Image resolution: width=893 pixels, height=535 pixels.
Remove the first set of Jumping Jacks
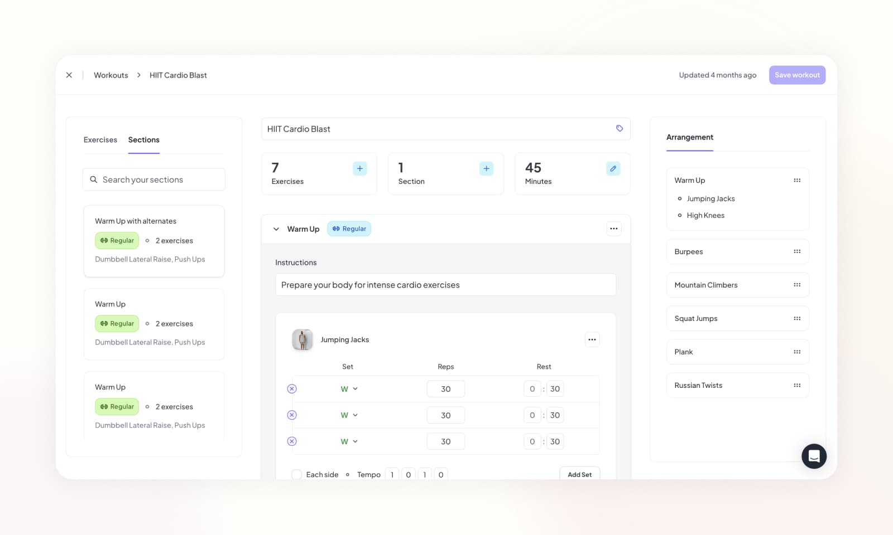pos(291,388)
